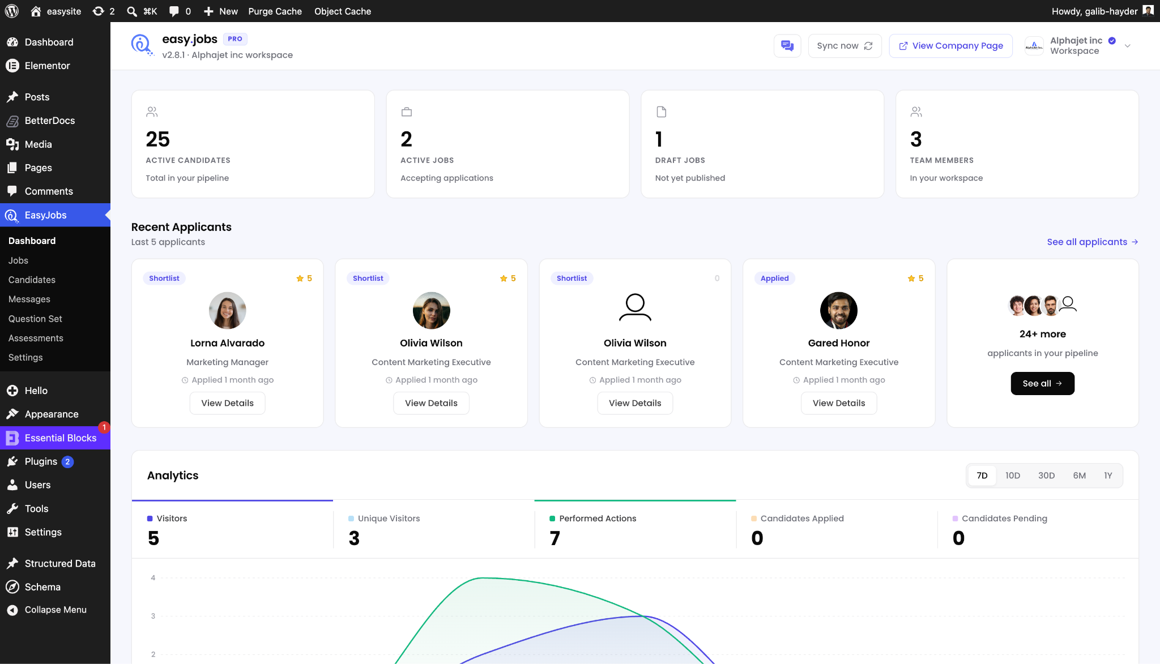Click the Active Candidates stat card
Viewport: 1160px width, 664px height.
pyautogui.click(x=253, y=144)
